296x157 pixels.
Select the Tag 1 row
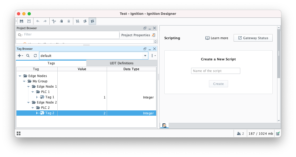click(x=86, y=97)
